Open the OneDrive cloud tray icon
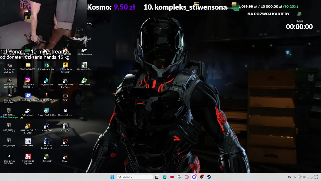This screenshot has height=181, width=321. pyautogui.click(x=289, y=177)
